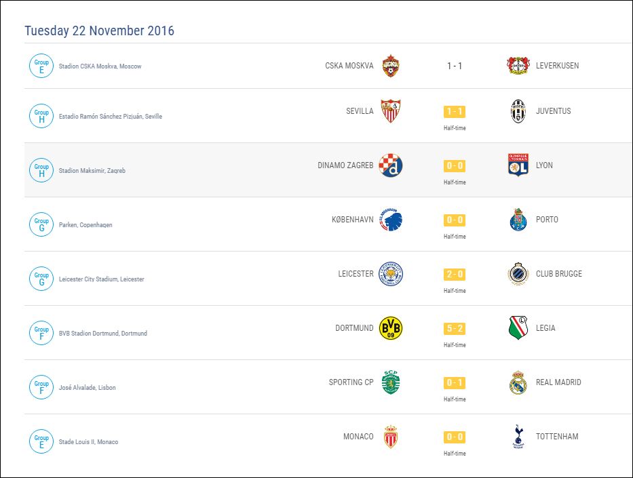Click the København club crest
The width and height of the screenshot is (633, 478).
coord(390,220)
